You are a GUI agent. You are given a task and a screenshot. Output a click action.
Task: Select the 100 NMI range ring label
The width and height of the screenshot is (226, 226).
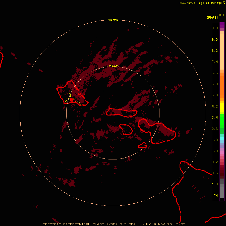pyautogui.click(x=112, y=20)
